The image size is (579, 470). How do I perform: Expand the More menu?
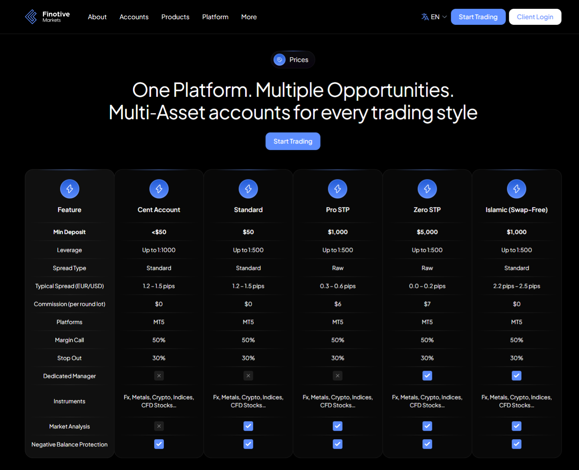(249, 17)
